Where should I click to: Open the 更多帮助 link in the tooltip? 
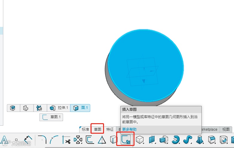coord(129,129)
